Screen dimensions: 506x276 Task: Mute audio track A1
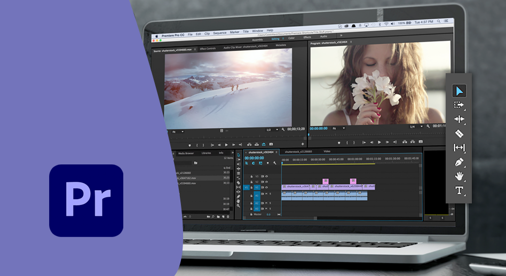pyautogui.click(x=266, y=194)
